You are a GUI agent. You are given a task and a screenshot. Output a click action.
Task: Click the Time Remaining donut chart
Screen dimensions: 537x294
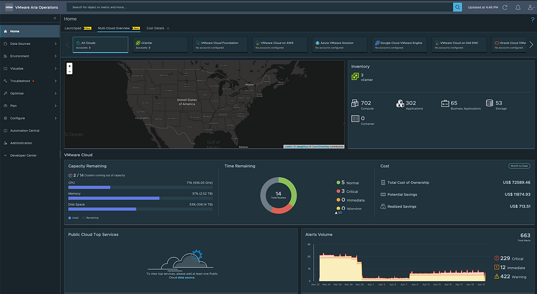coord(278,195)
